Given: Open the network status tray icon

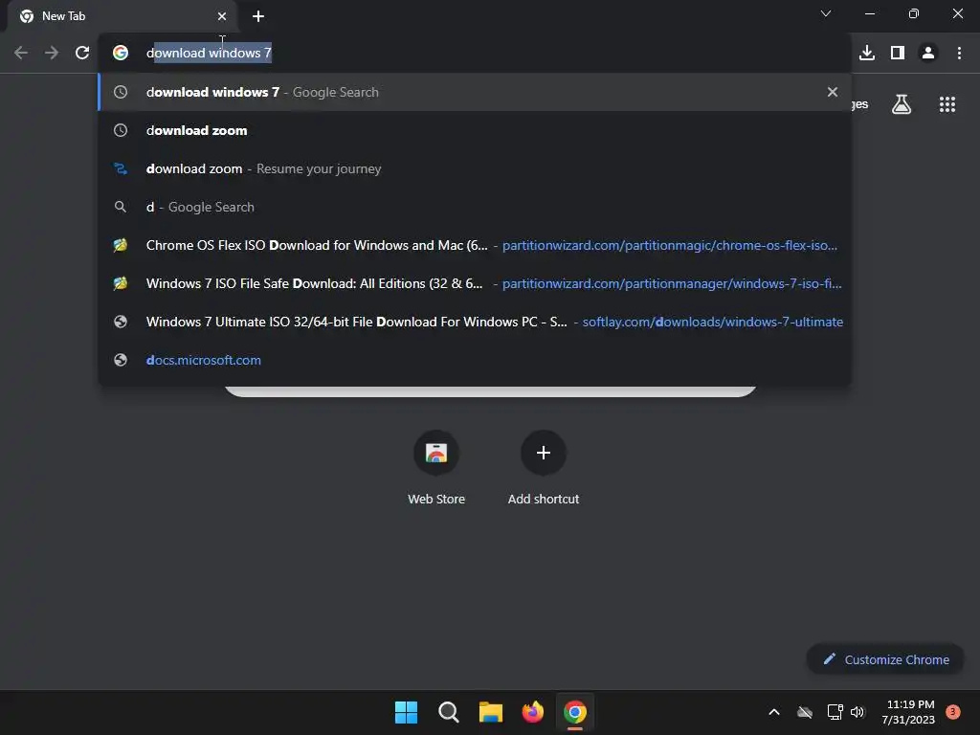Looking at the screenshot, I should click(x=835, y=712).
